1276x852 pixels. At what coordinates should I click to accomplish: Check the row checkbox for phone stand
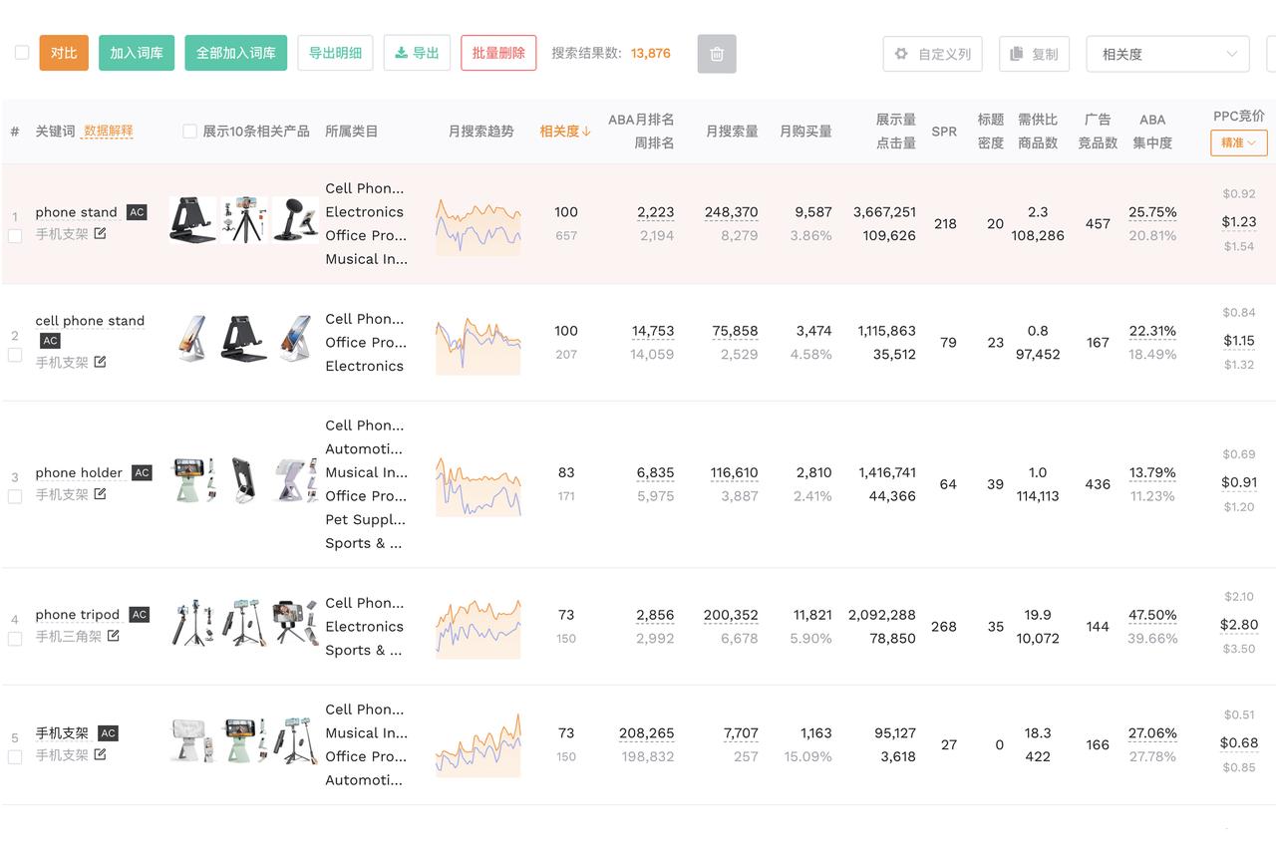coord(15,236)
